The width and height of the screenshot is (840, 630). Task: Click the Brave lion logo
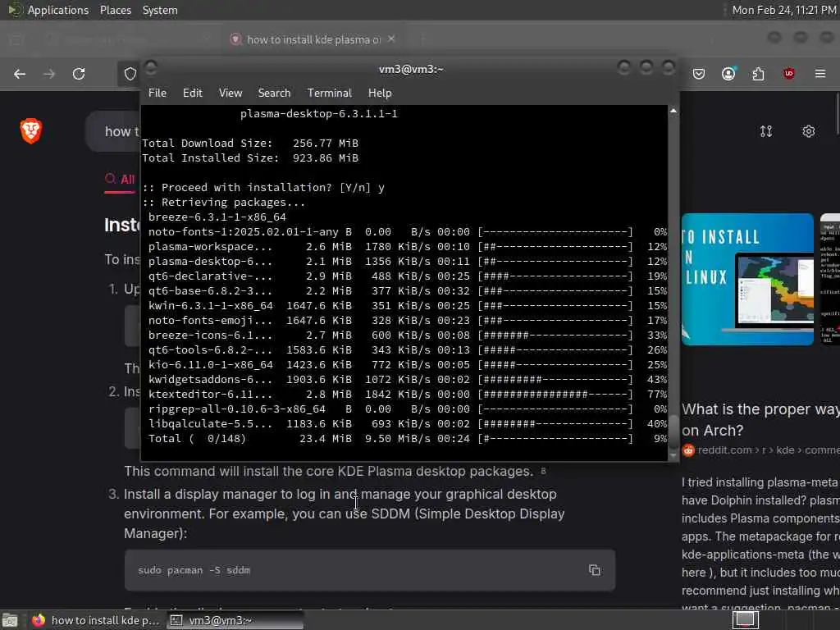click(31, 130)
